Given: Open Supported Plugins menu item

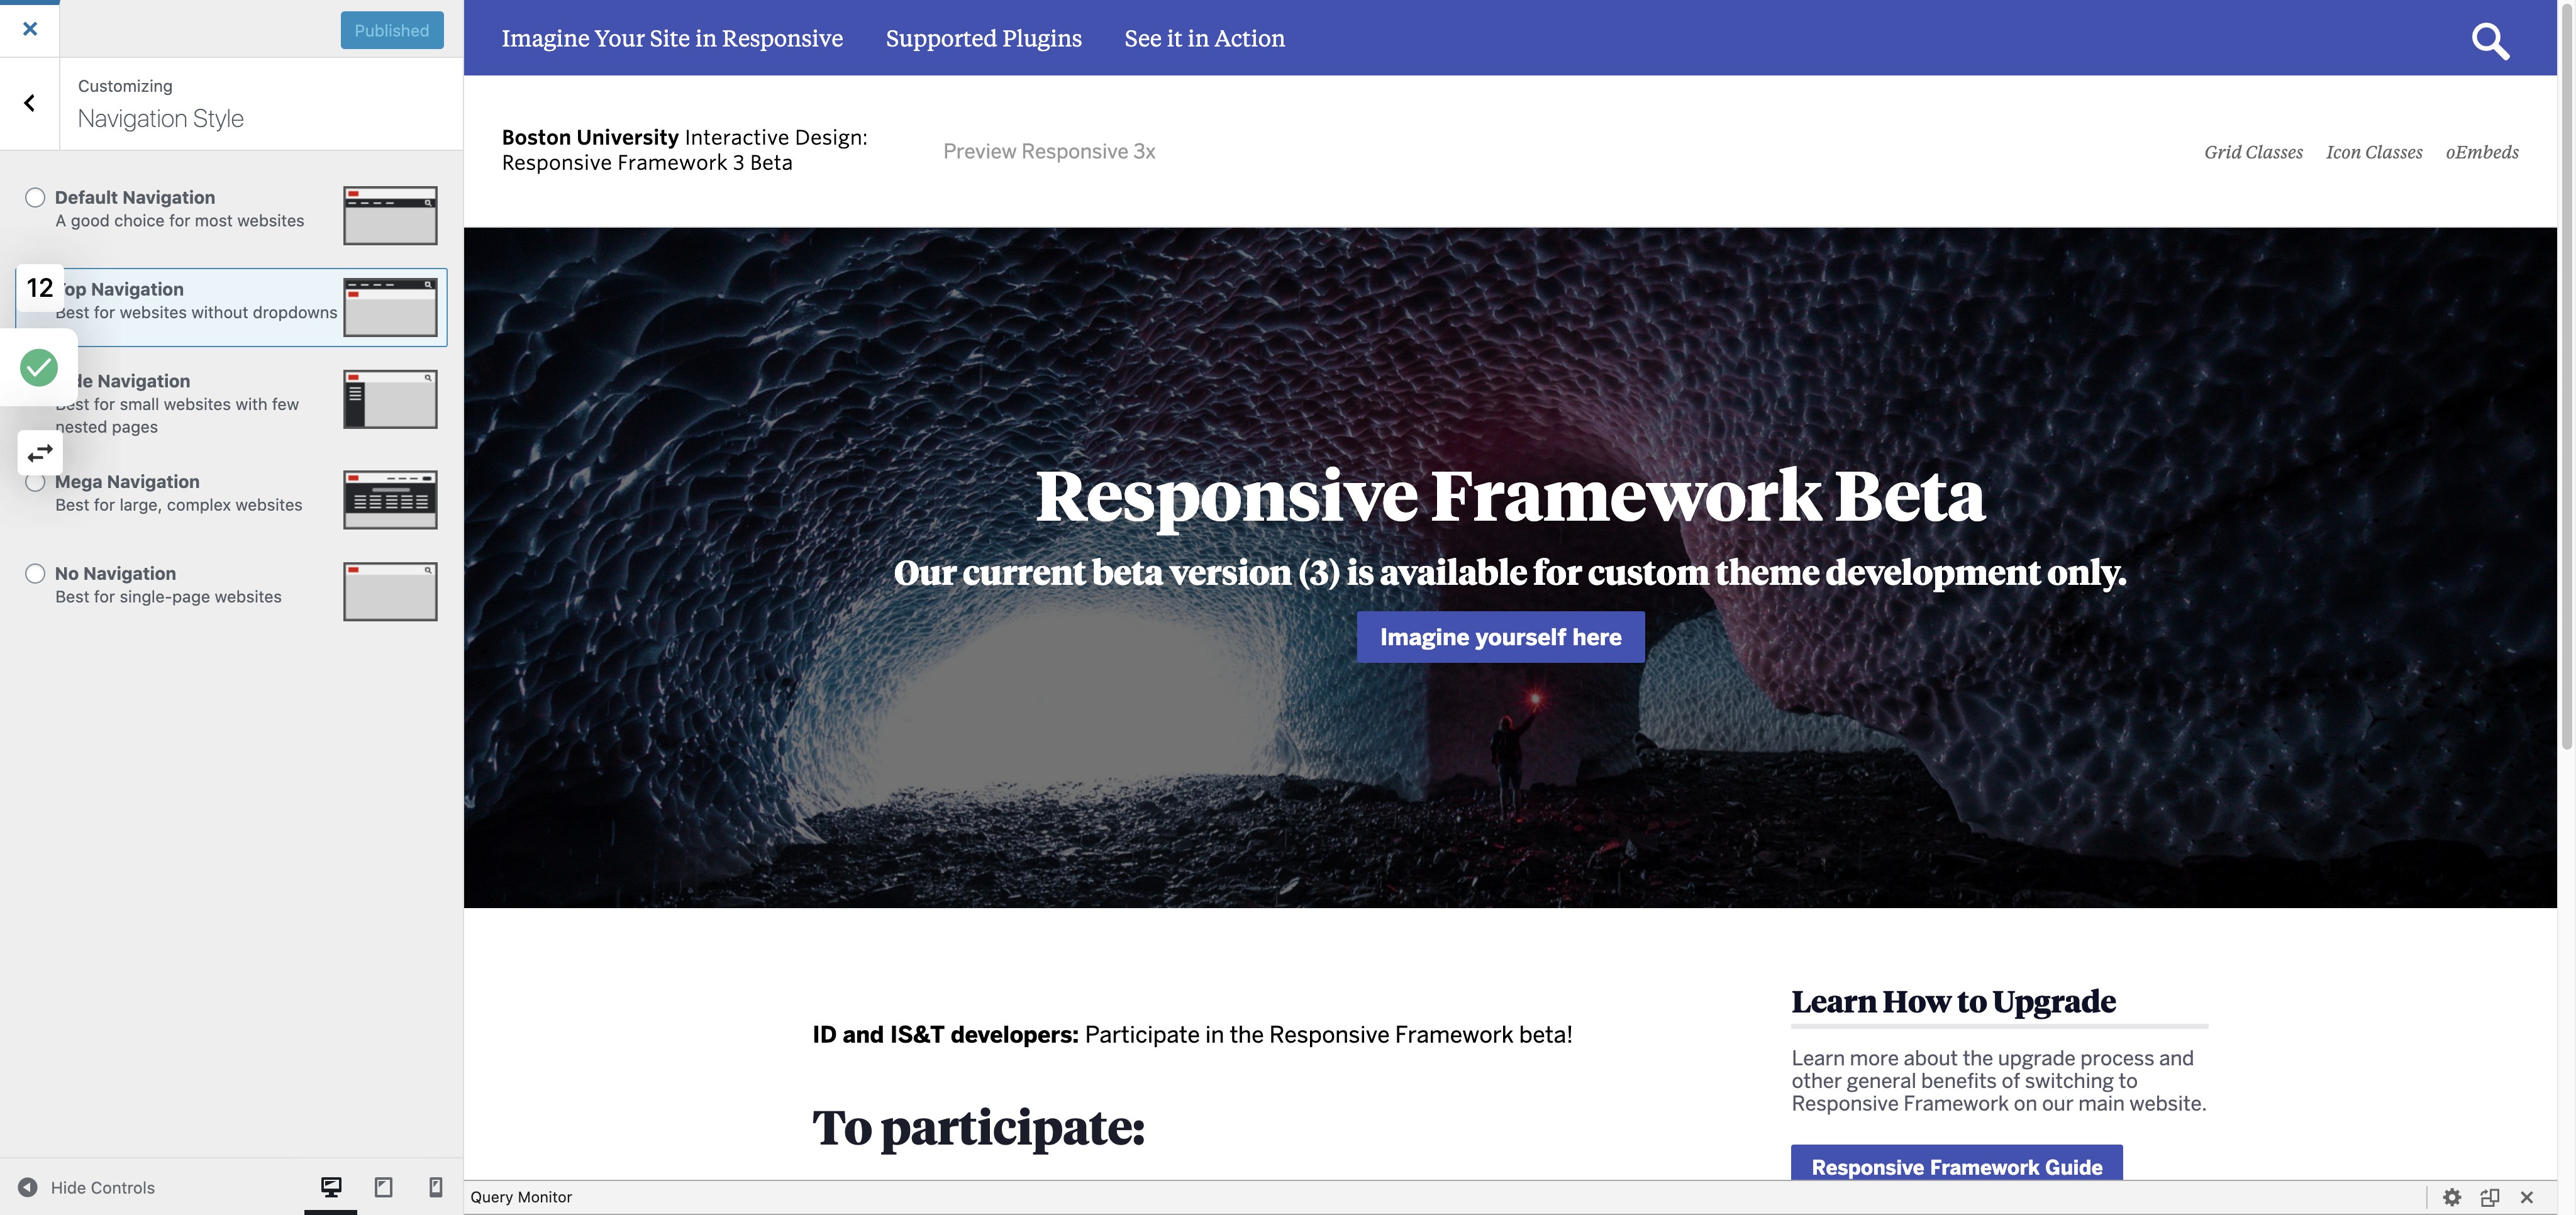Looking at the screenshot, I should coord(983,38).
